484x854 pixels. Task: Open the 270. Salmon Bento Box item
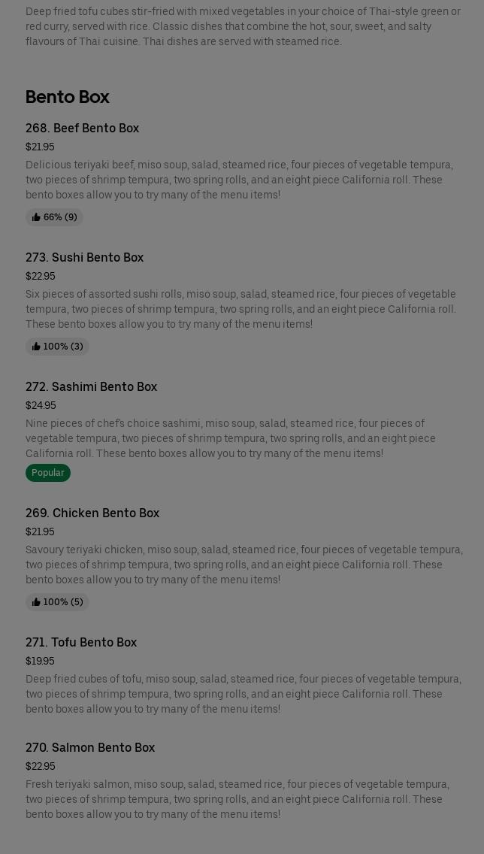coord(90,748)
